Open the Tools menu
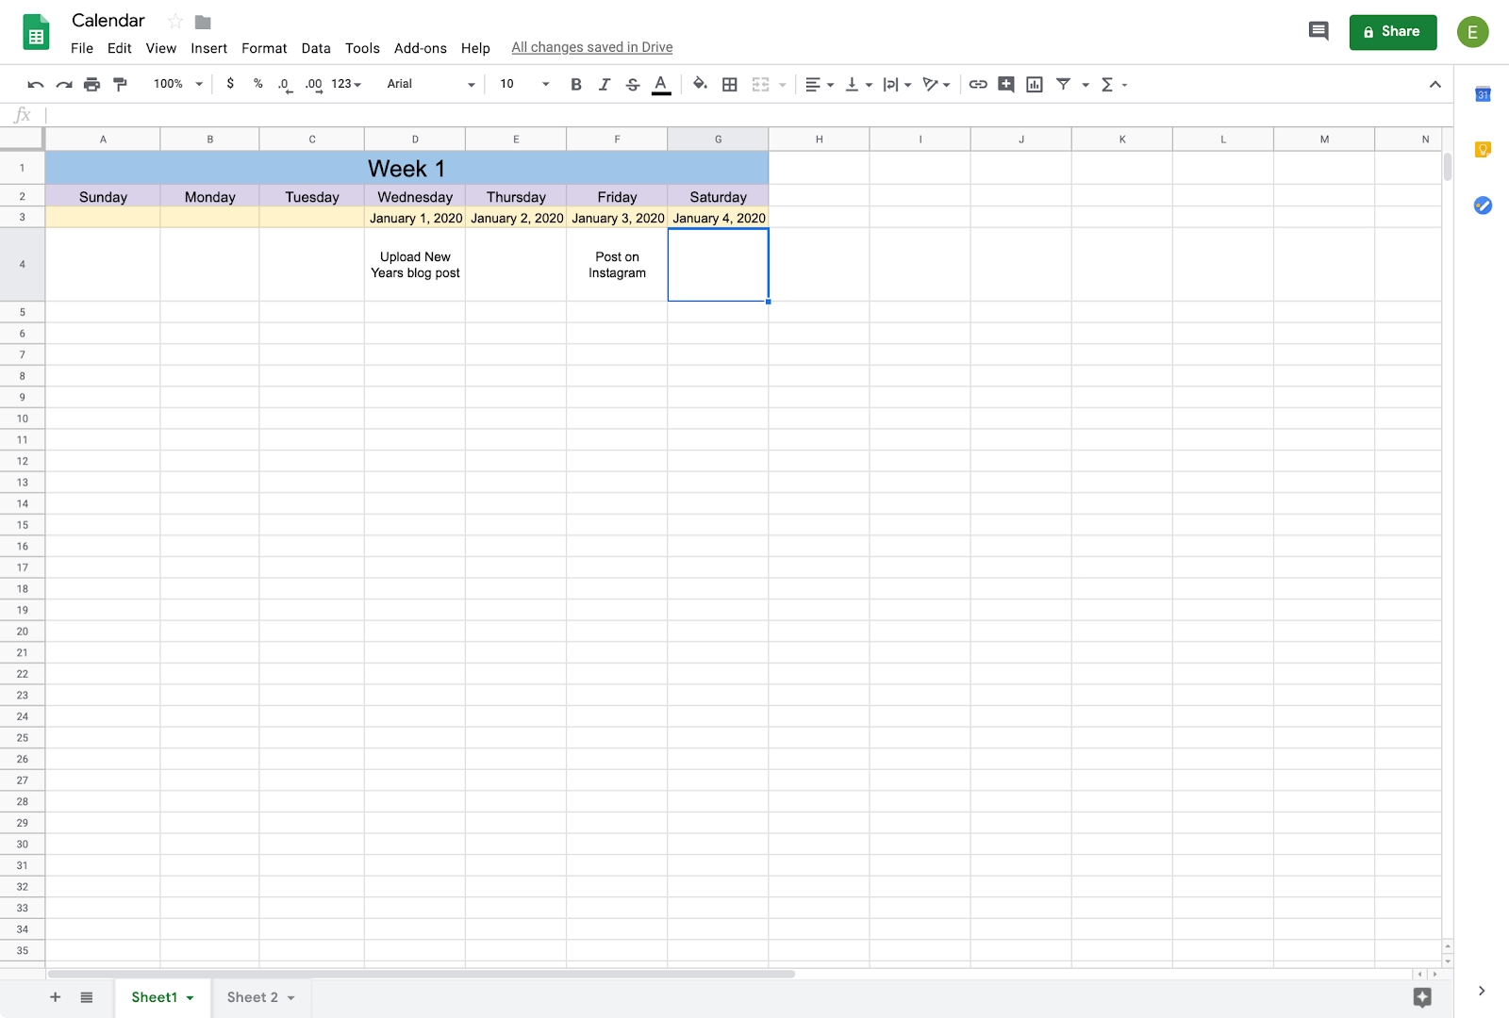Viewport: 1509px width, 1018px height. pos(362,48)
